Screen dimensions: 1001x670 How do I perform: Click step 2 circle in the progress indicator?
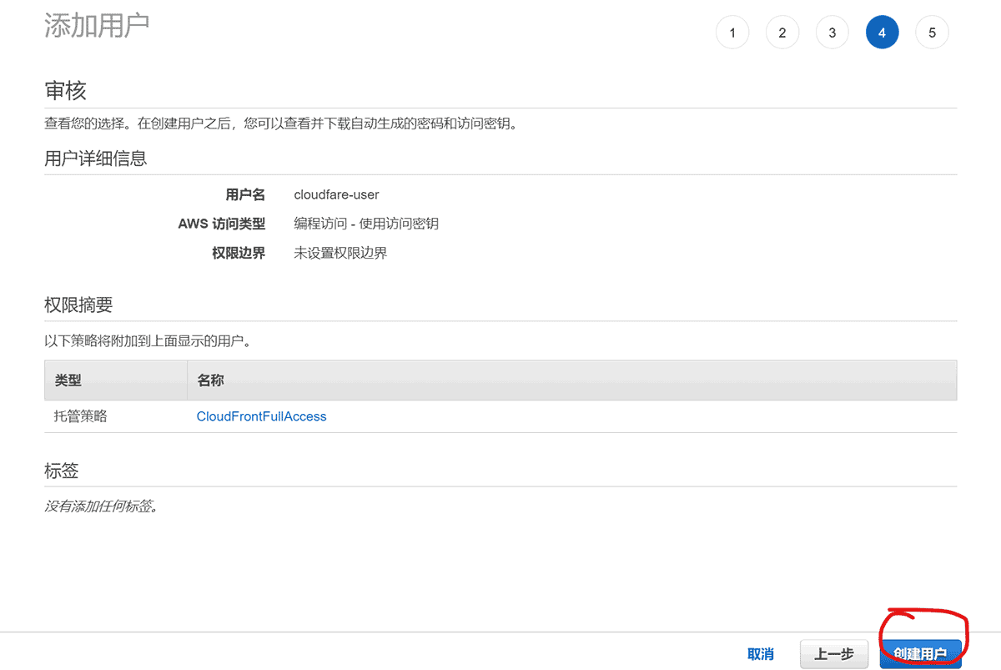782,32
